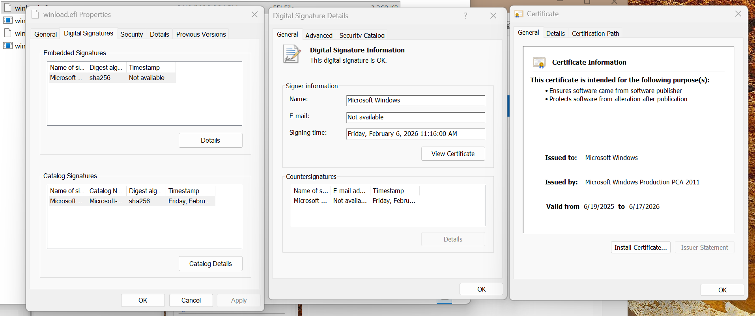This screenshot has width=755, height=316.
Task: Click OK in the Certificate window
Action: coord(722,290)
